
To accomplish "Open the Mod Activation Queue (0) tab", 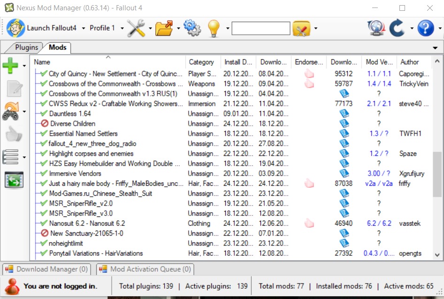I will (145, 269).
